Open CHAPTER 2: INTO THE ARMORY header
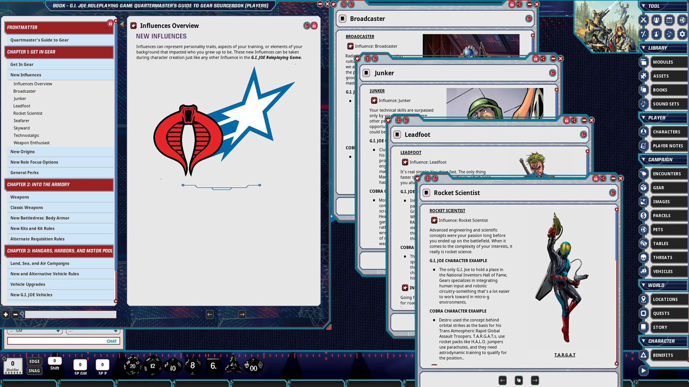689x387 pixels. point(38,185)
